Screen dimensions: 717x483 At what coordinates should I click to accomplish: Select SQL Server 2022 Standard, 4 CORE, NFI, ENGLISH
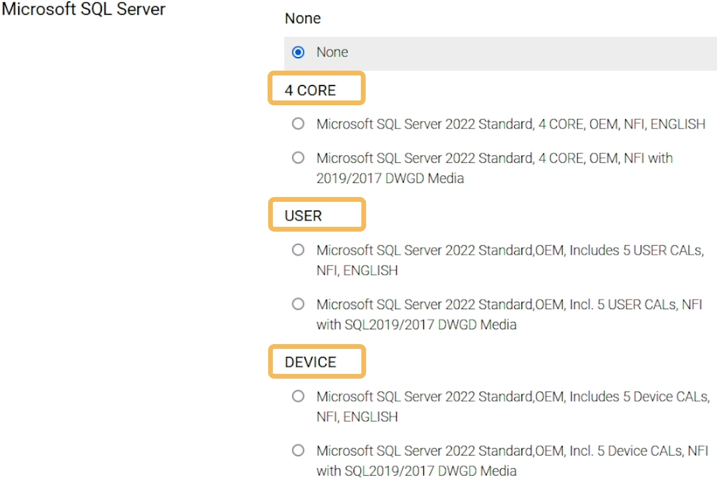(x=298, y=124)
